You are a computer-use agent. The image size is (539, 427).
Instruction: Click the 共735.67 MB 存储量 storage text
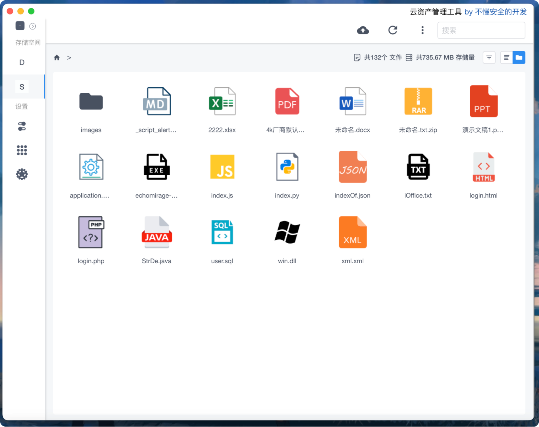click(x=445, y=58)
